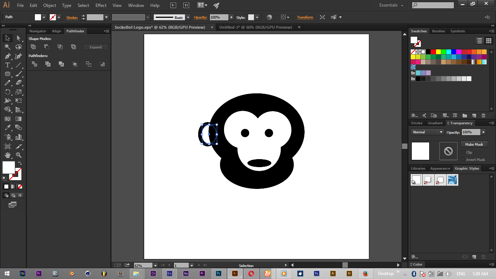Click the Make Mask button
The width and height of the screenshot is (496, 279).
[474, 144]
